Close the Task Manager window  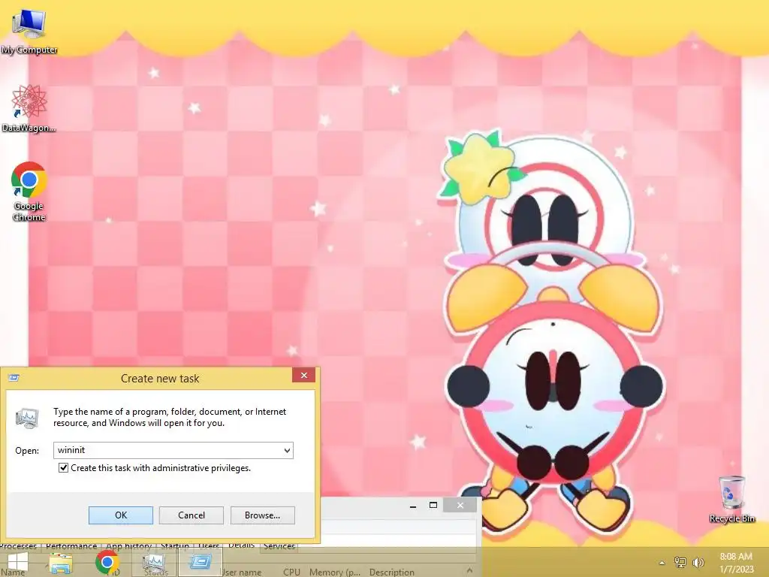tap(460, 506)
